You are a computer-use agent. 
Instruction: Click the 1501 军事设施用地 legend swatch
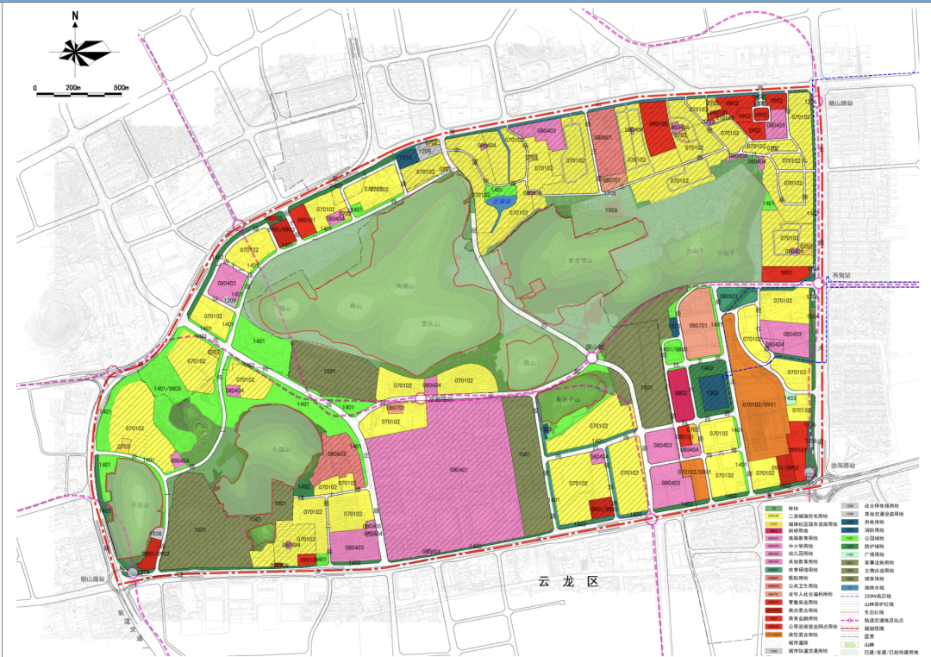(x=850, y=562)
